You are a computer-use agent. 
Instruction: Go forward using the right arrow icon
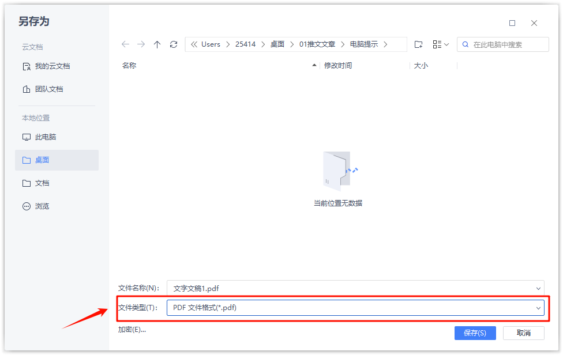[x=141, y=44]
